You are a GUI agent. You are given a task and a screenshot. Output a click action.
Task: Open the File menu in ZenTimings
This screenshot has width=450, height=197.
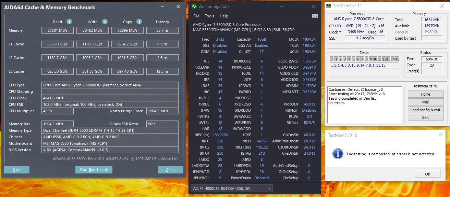196,16
